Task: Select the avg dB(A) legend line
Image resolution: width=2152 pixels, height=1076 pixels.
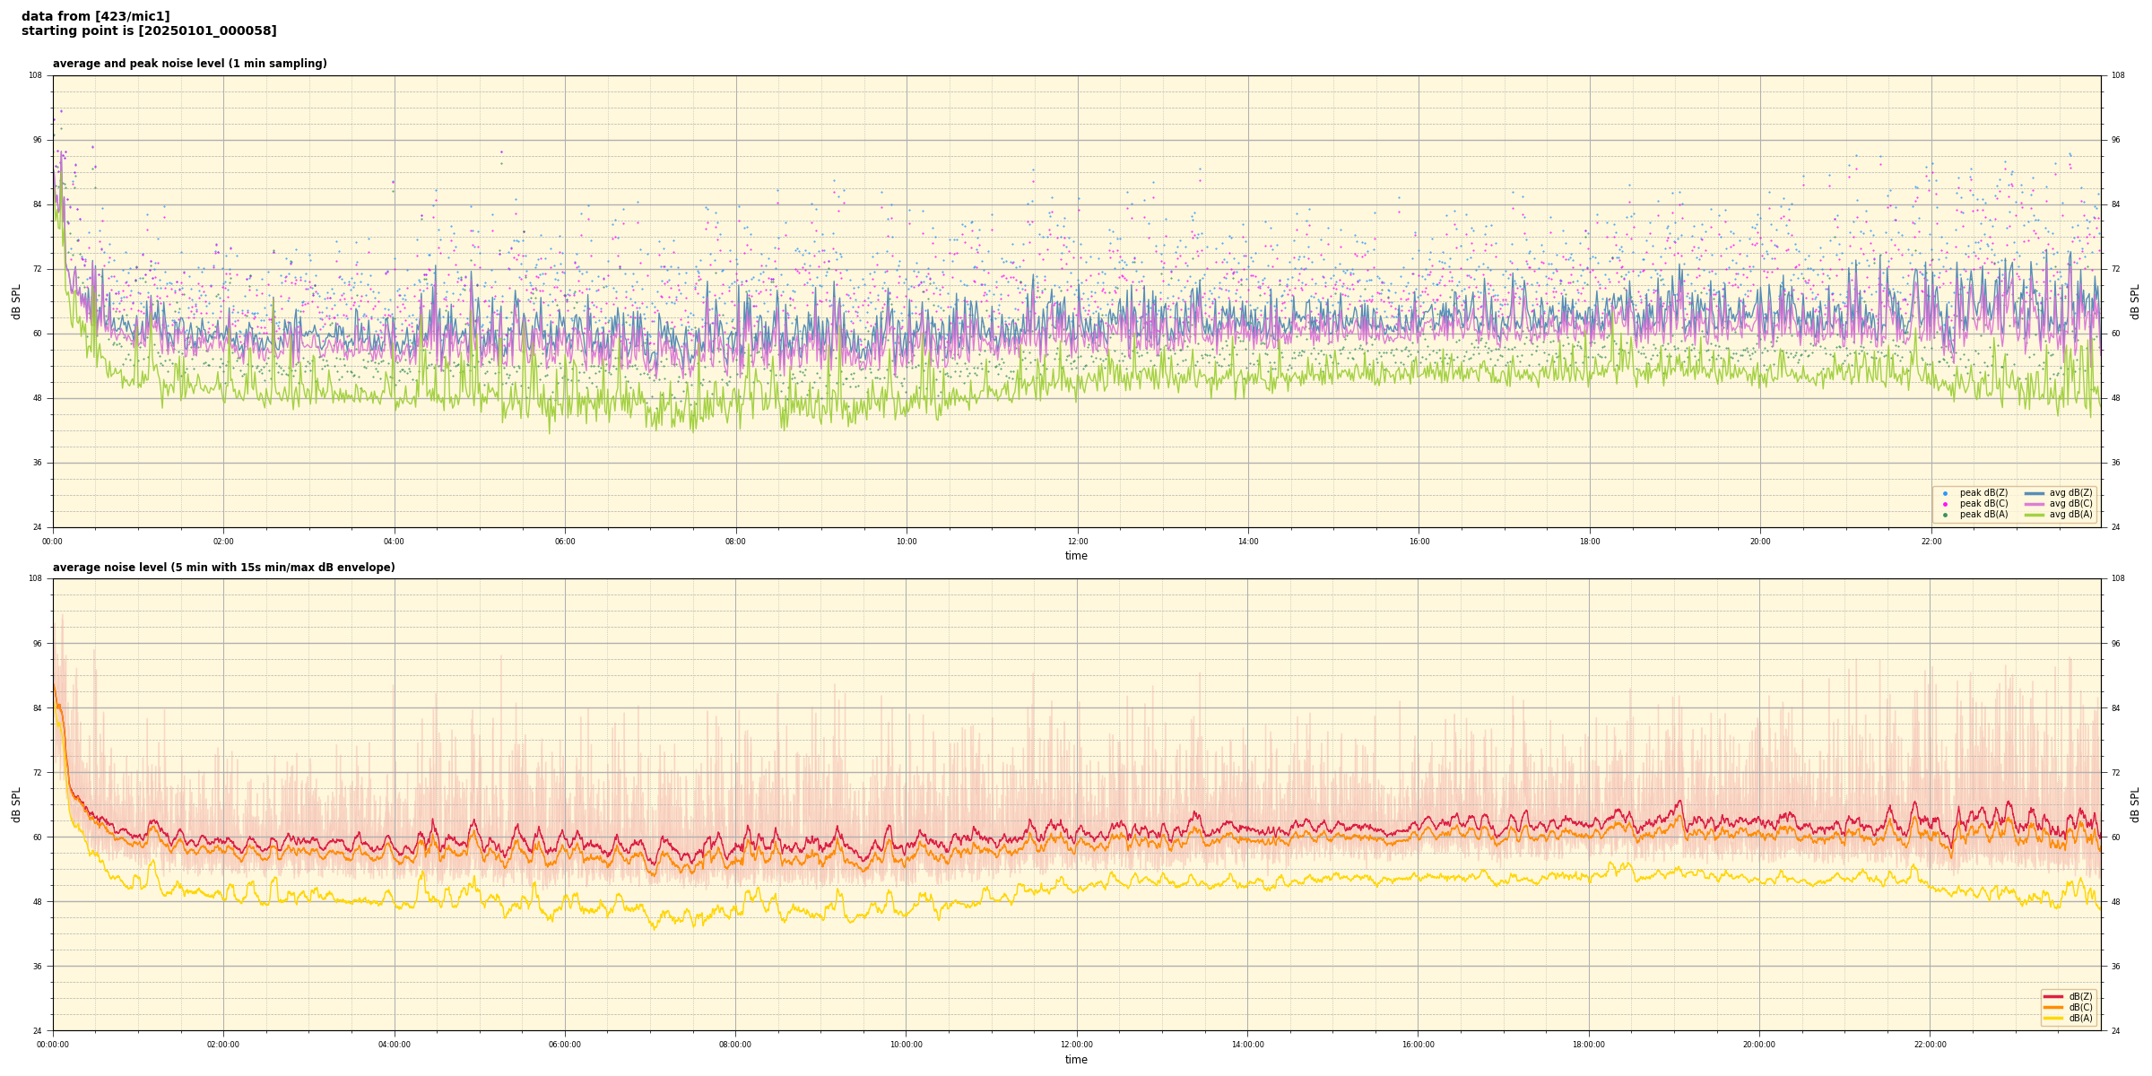Action: pyautogui.click(x=2035, y=515)
